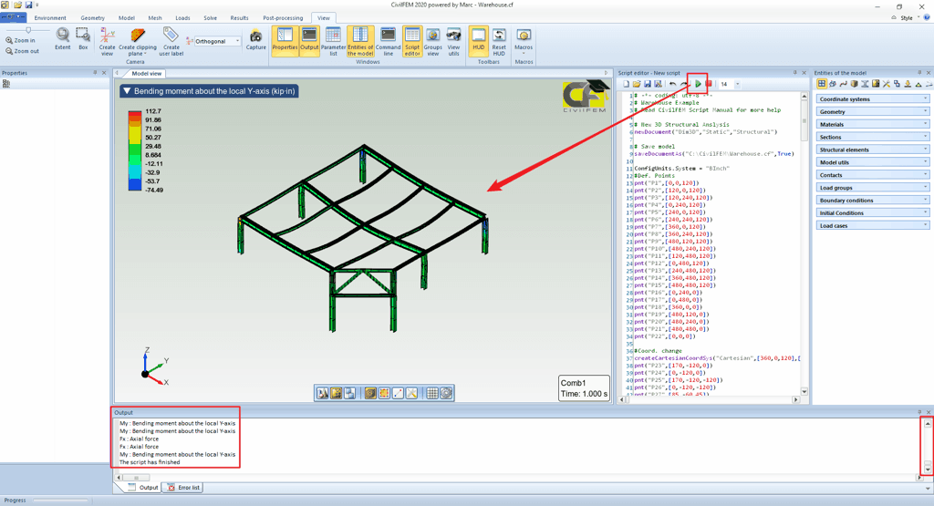Screen dimensions: 934x506
Task: Run the script with the green play button
Action: tap(699, 84)
